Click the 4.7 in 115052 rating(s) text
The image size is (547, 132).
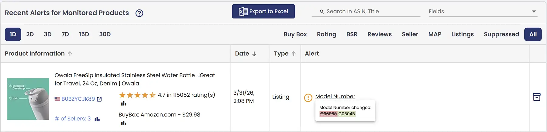[186, 95]
